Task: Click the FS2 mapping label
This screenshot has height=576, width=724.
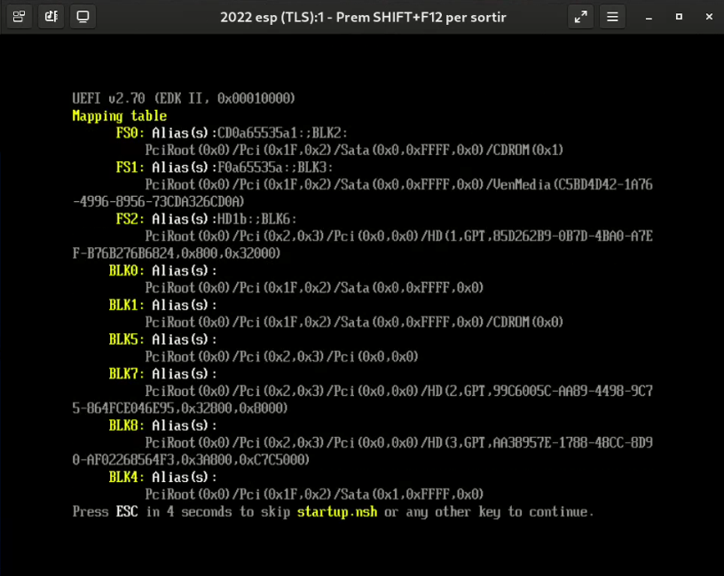Action: pos(130,219)
